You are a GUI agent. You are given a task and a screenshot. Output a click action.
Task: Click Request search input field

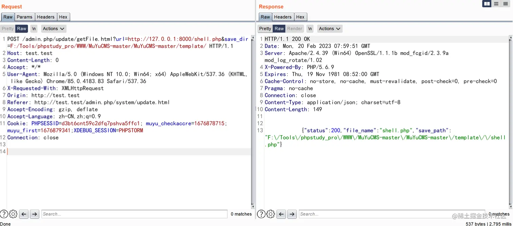tap(134, 214)
